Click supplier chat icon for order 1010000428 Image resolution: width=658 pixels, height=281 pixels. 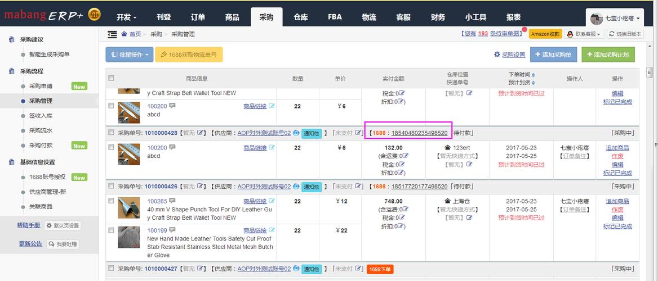point(297,133)
